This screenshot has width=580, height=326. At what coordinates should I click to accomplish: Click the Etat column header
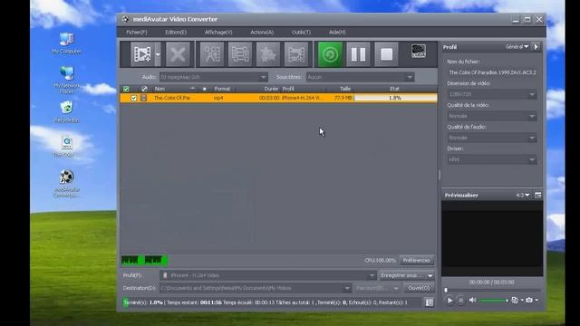pyautogui.click(x=394, y=89)
